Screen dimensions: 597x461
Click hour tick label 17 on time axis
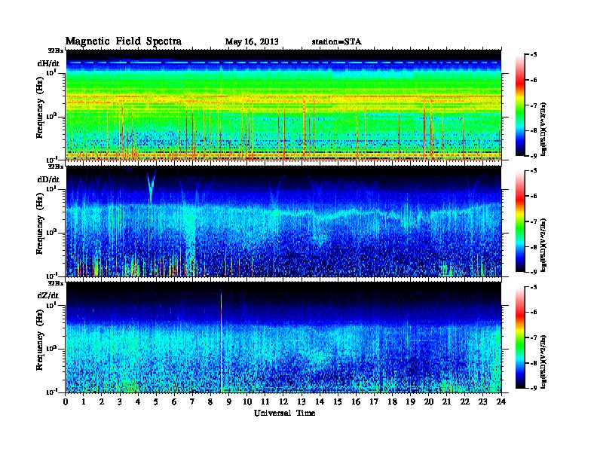375,401
